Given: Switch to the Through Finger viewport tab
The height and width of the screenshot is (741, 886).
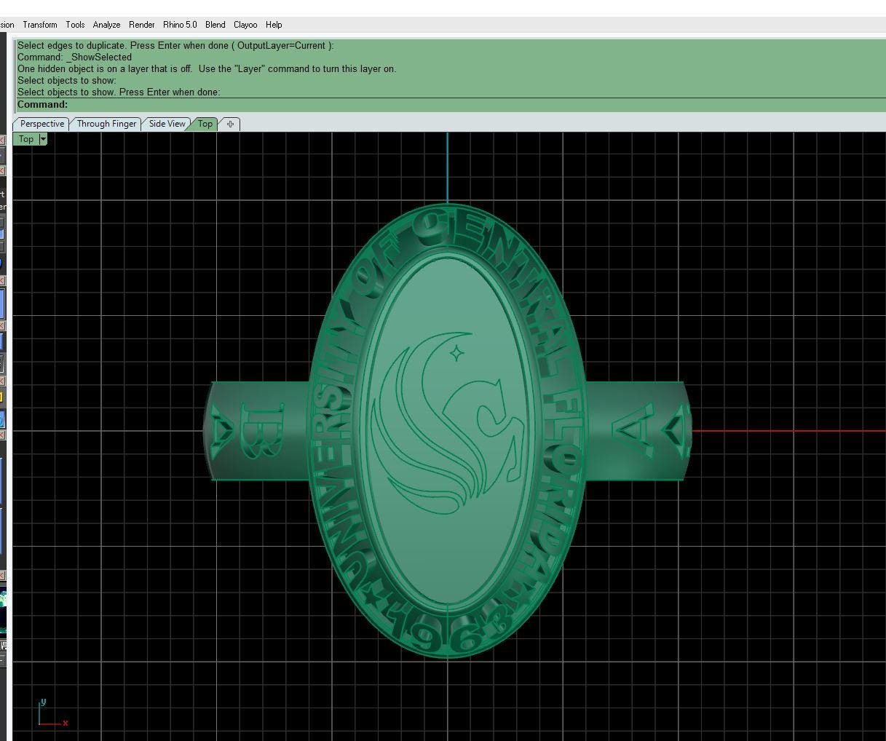Looking at the screenshot, I should tap(106, 124).
